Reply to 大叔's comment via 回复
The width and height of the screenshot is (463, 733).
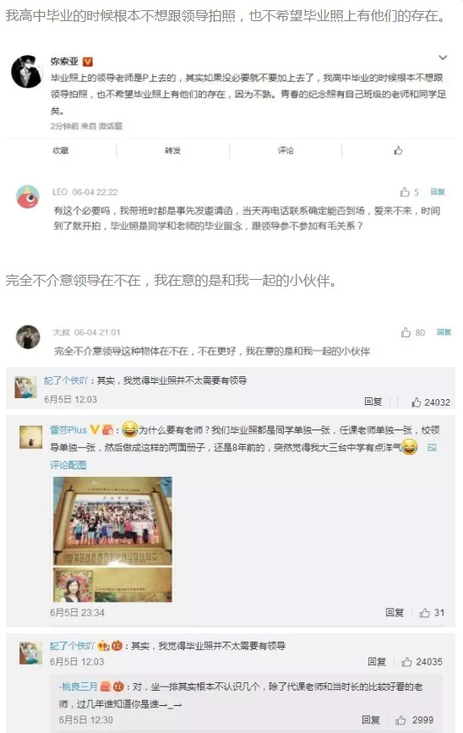pyautogui.click(x=444, y=332)
